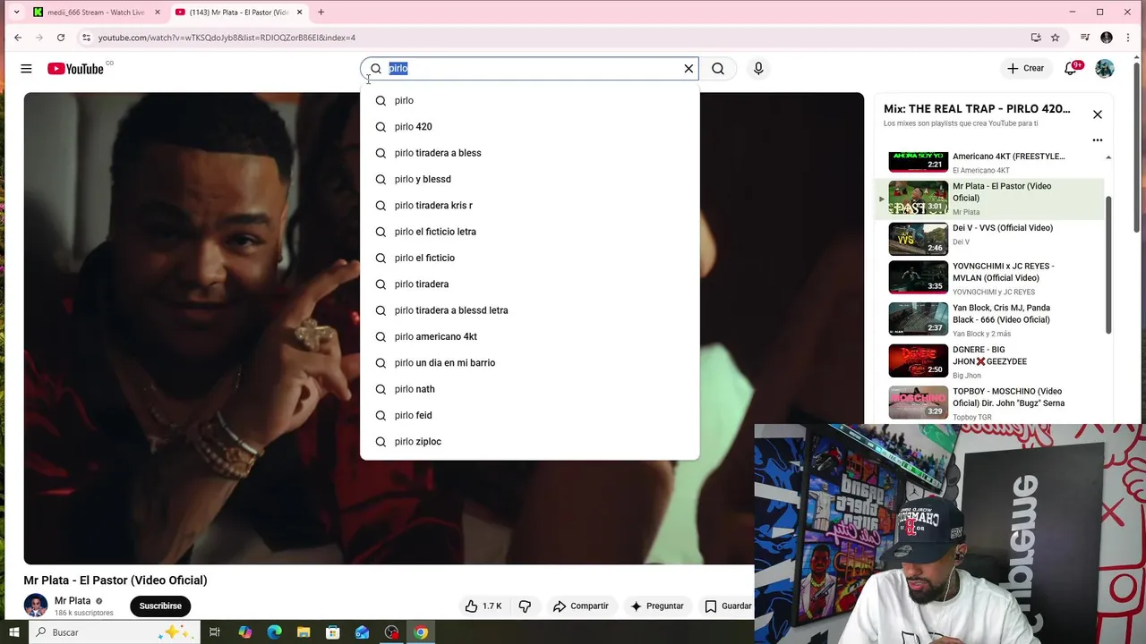Screen dimensions: 1146x644
Task: Open Outlook mail from taskbar
Action: [x=362, y=632]
